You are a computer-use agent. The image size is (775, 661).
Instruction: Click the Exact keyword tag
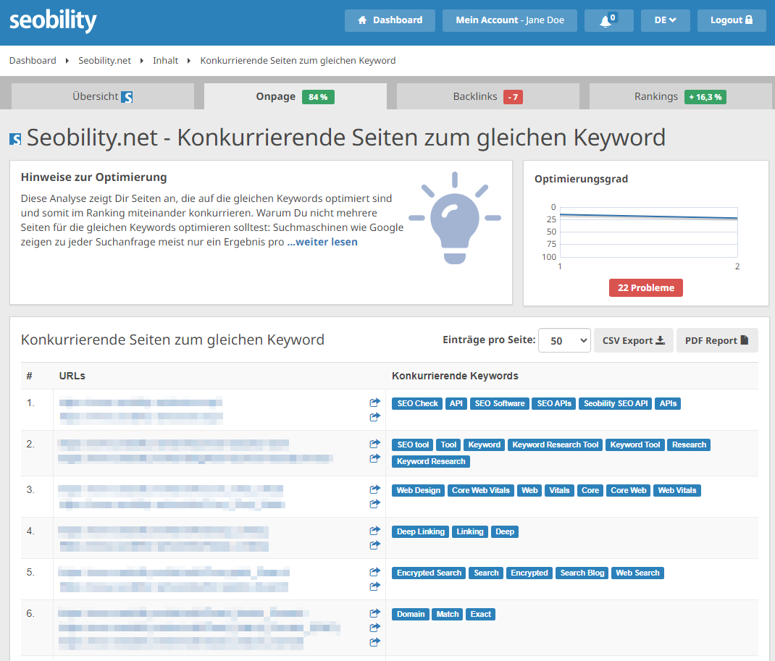tap(480, 614)
